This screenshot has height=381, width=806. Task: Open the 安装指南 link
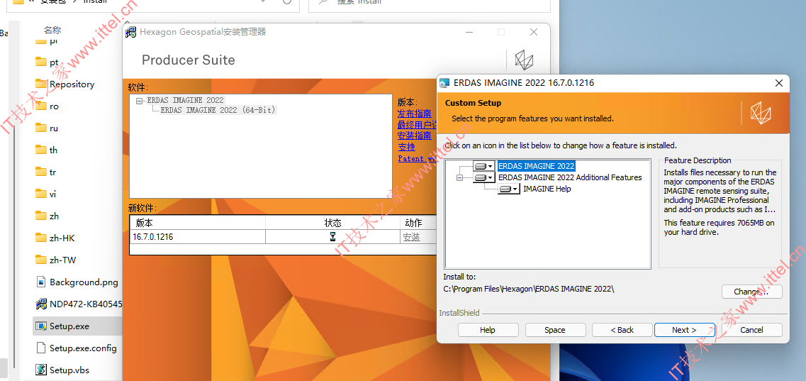pyautogui.click(x=414, y=136)
